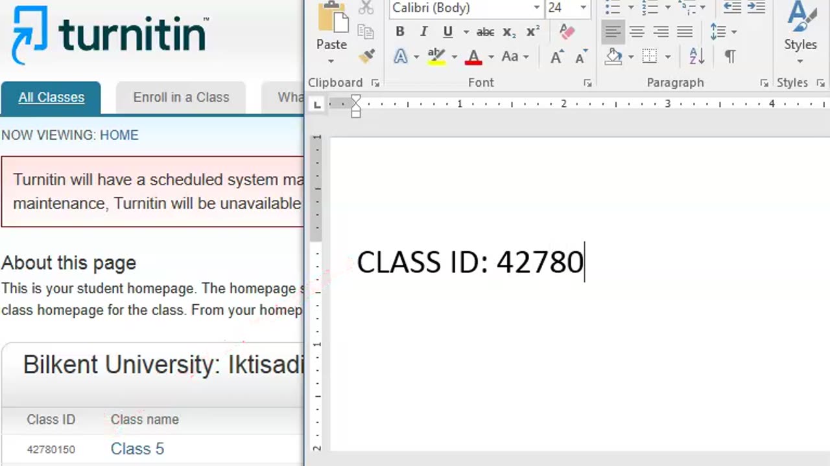Open the Shading color dropdown arrow

[630, 57]
